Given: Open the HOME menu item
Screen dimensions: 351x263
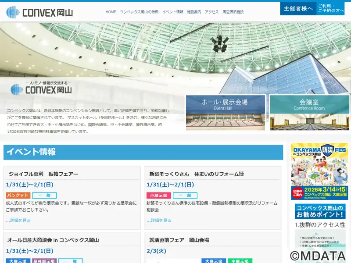Looking at the screenshot, I should click(111, 12).
